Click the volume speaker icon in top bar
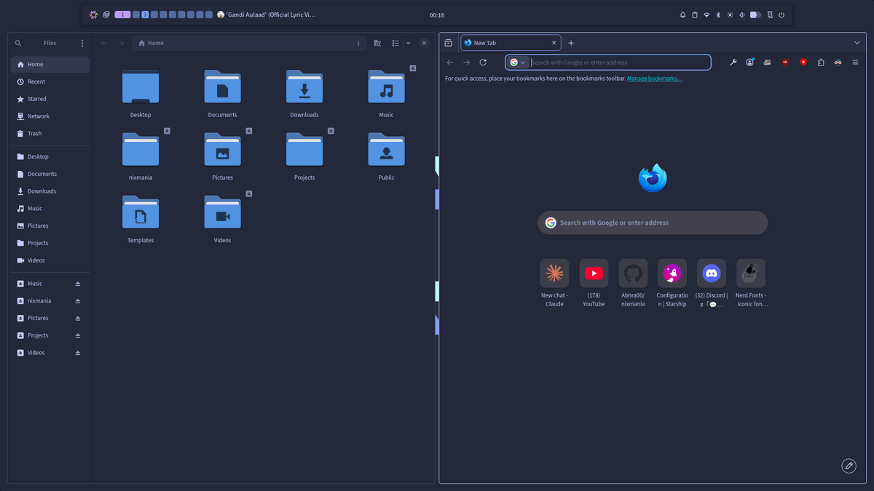Viewport: 874px width, 491px height. 742,15
